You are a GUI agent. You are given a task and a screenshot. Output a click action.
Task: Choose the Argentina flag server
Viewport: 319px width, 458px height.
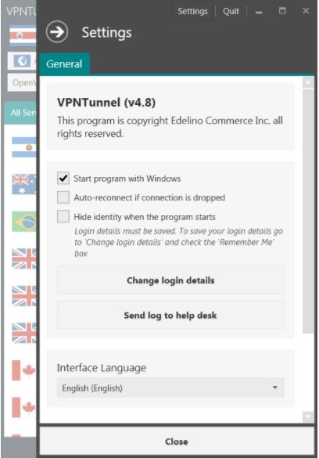click(x=24, y=147)
